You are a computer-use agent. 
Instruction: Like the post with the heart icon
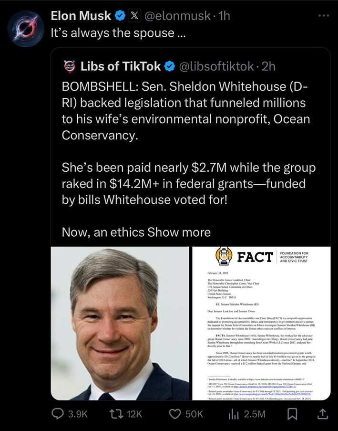176,414
